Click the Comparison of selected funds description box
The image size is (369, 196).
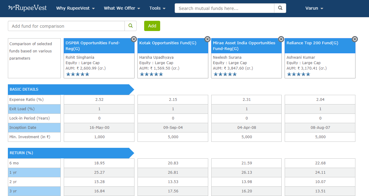point(34,58)
